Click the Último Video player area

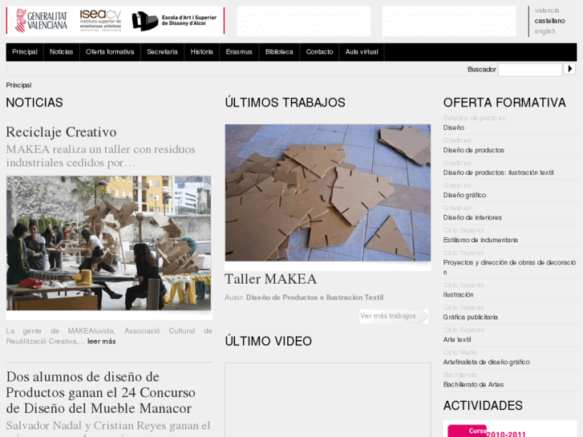[x=327, y=400]
